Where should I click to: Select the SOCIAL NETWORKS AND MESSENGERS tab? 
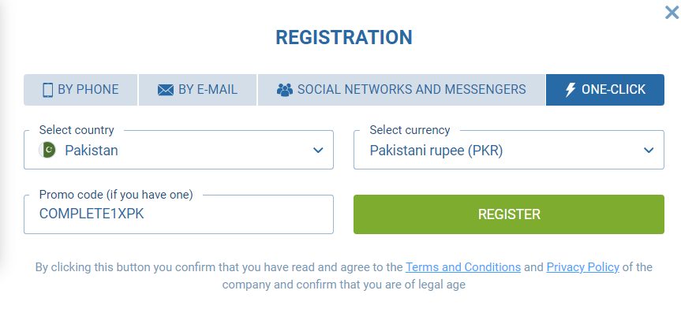[x=402, y=90]
